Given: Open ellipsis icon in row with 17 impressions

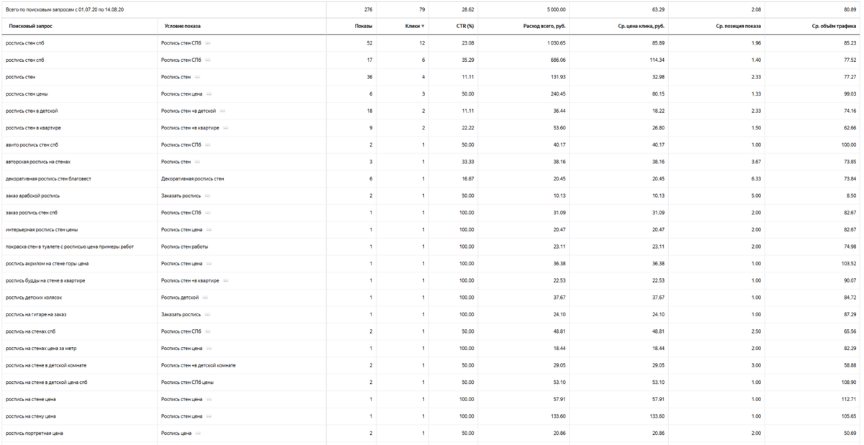Looking at the screenshot, I should click(x=207, y=60).
